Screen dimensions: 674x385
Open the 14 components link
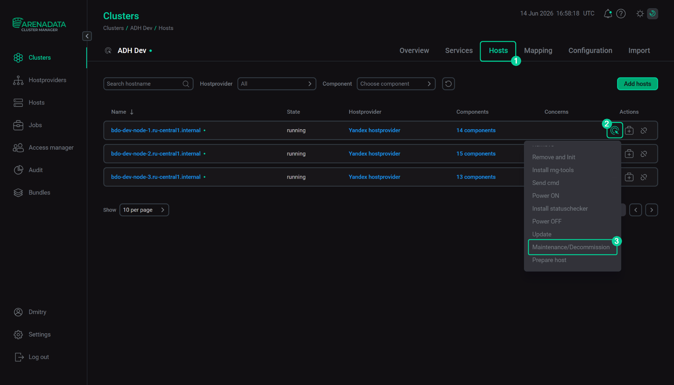click(476, 131)
